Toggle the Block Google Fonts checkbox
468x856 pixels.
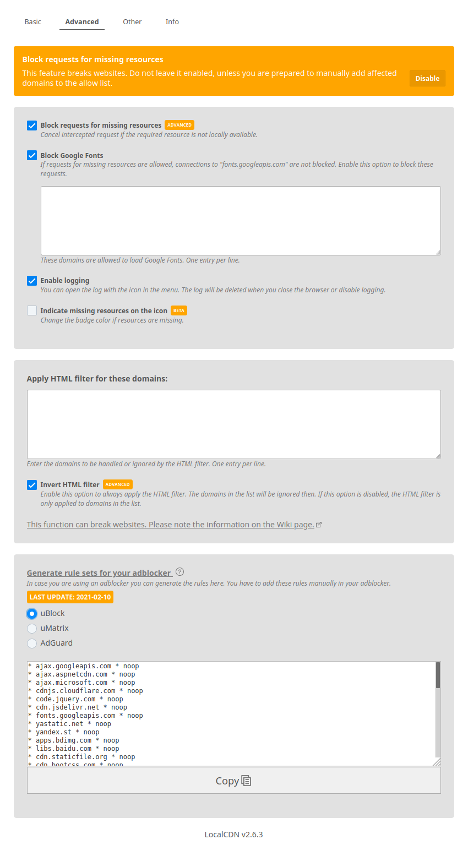(x=32, y=155)
